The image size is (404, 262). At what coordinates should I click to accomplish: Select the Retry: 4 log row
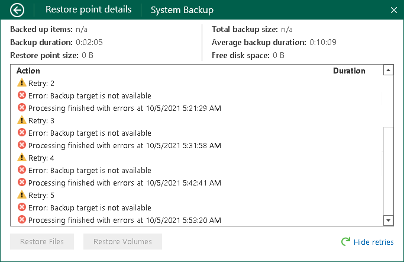41,158
